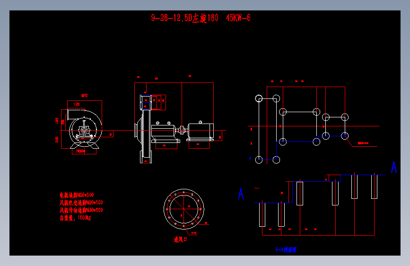Click the circular air inlet flange drawing

(184, 209)
